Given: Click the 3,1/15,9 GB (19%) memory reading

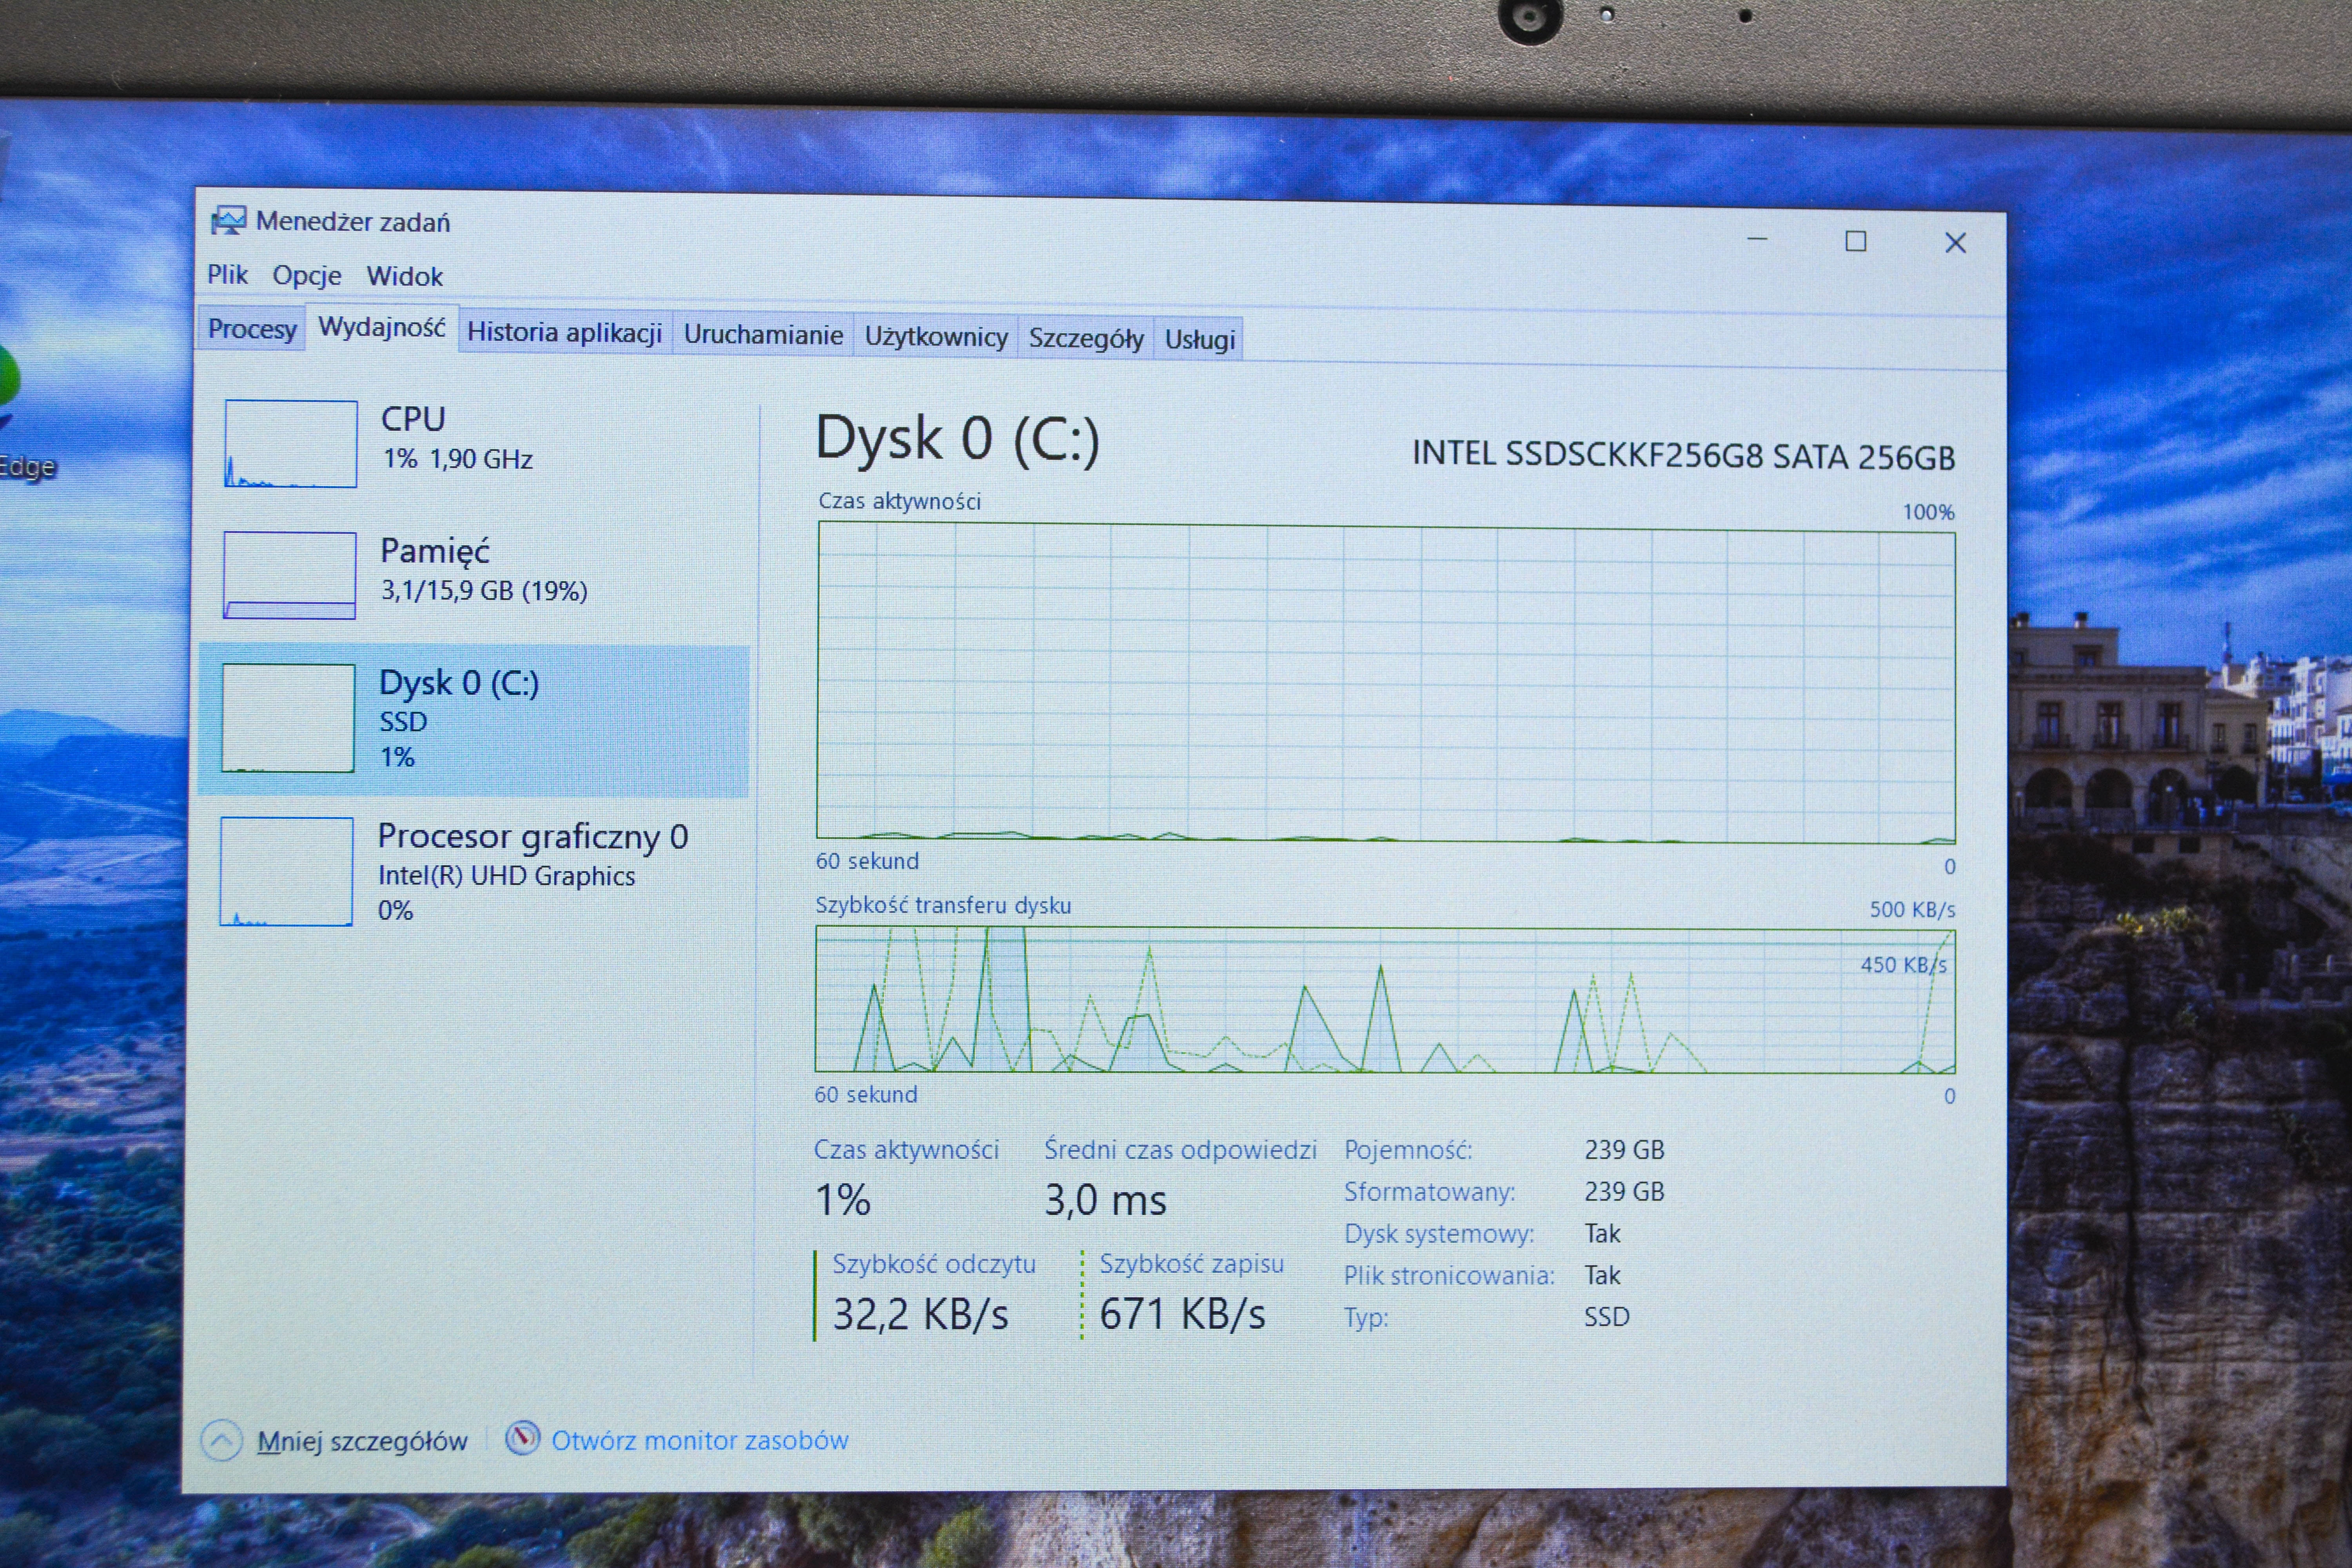Looking at the screenshot, I should pyautogui.click(x=484, y=591).
